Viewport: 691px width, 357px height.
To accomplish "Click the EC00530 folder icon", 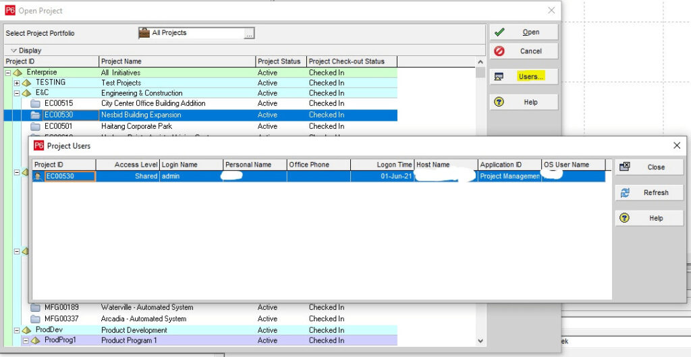I will 35,115.
